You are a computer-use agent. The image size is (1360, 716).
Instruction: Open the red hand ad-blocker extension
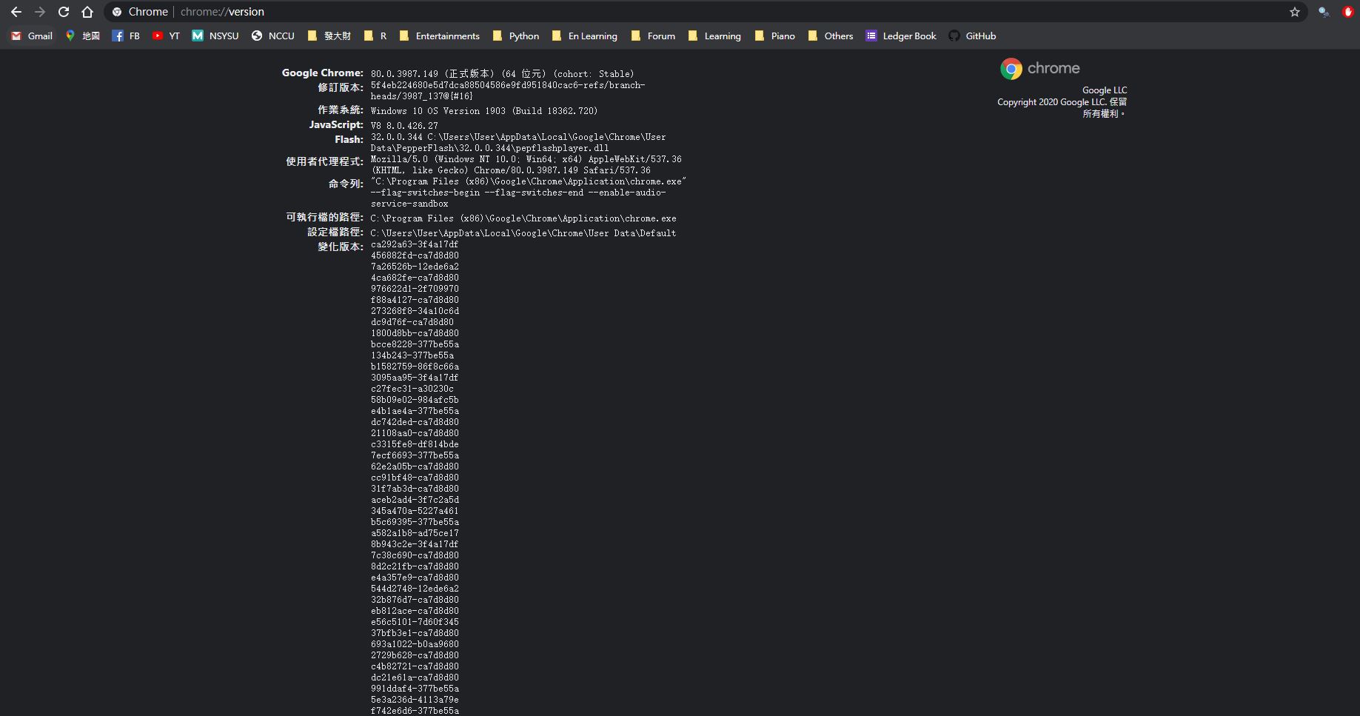[x=1347, y=12]
